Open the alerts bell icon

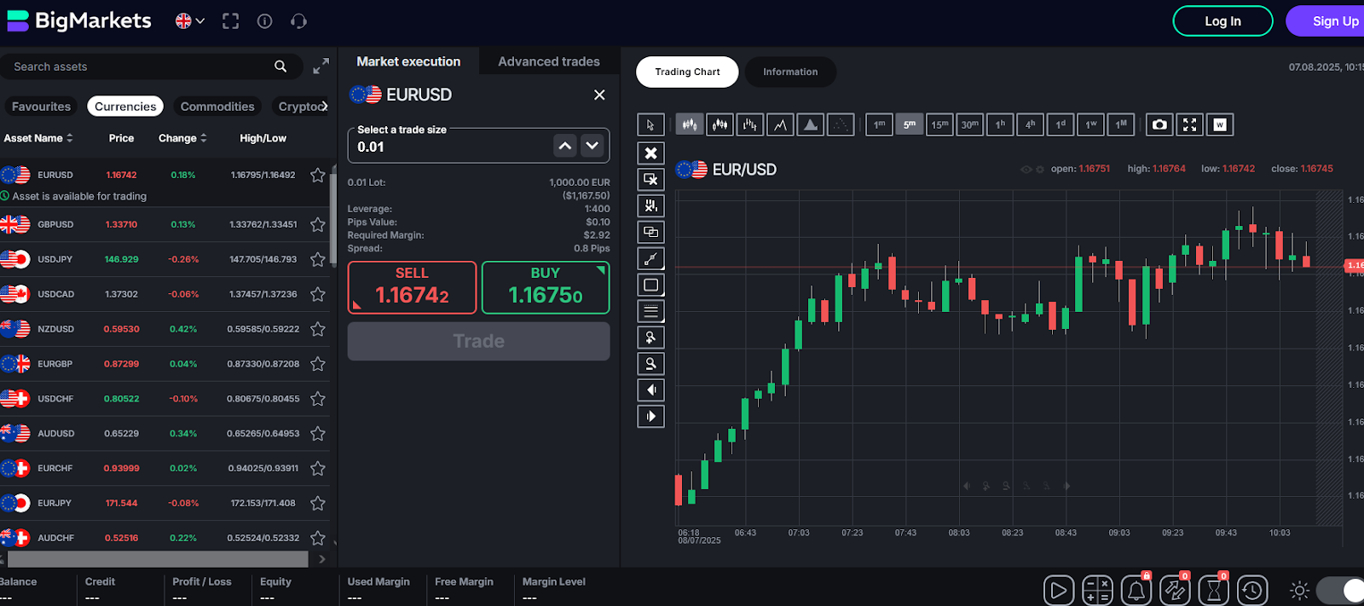click(1136, 590)
